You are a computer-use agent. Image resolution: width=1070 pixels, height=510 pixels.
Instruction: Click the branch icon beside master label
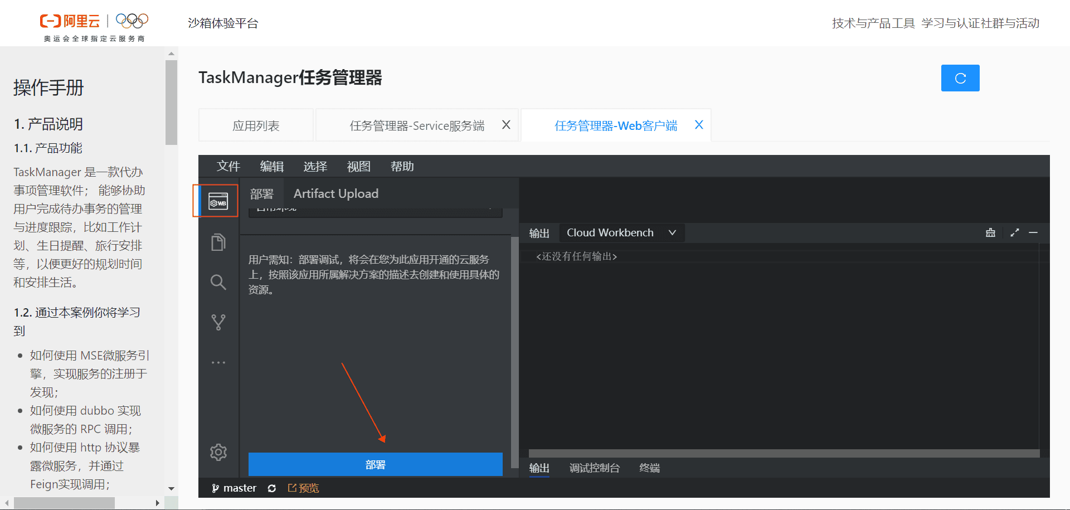click(x=215, y=488)
